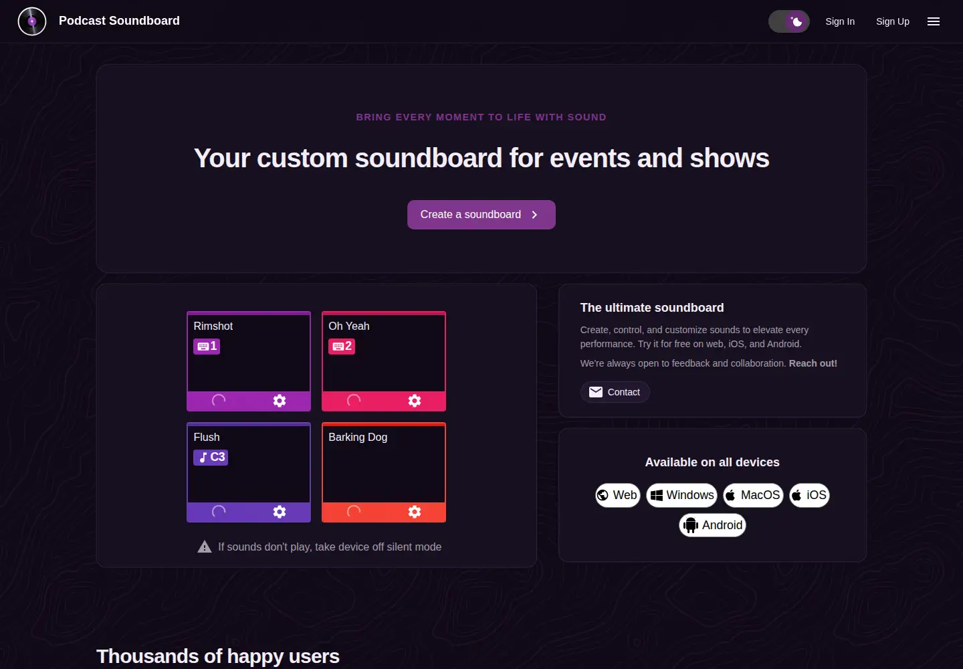Viewport: 963px width, 669px height.
Task: Select the Android platform chip
Action: click(713, 525)
